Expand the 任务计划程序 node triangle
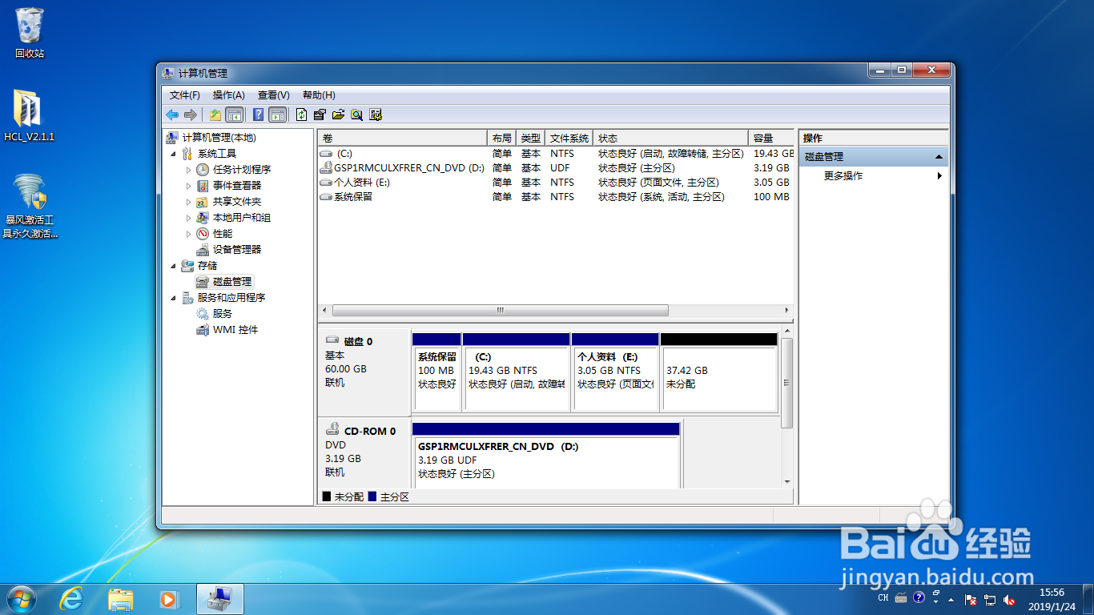 pos(189,169)
